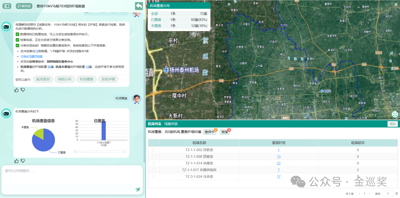Select the 机场列表 tab

point(155,124)
